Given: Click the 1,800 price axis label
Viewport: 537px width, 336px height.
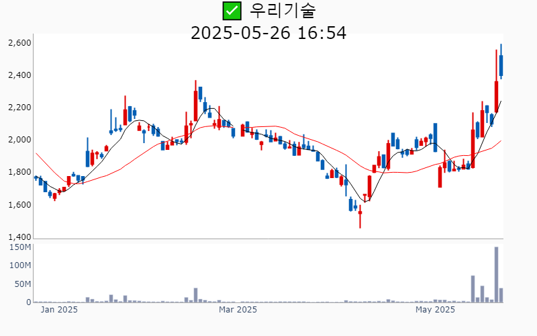Looking at the screenshot, I should [x=19, y=172].
